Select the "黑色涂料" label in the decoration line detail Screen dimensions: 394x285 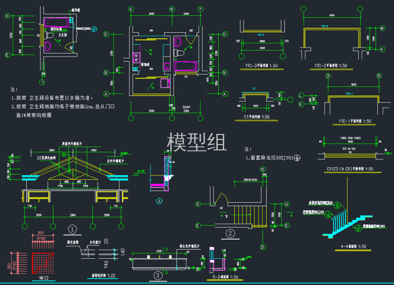click(73, 242)
